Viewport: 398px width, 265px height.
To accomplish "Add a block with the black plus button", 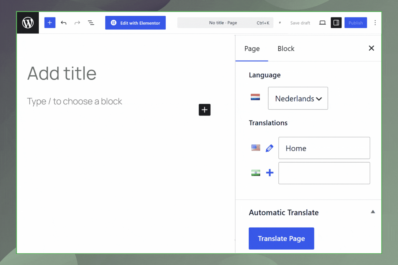I will point(205,110).
